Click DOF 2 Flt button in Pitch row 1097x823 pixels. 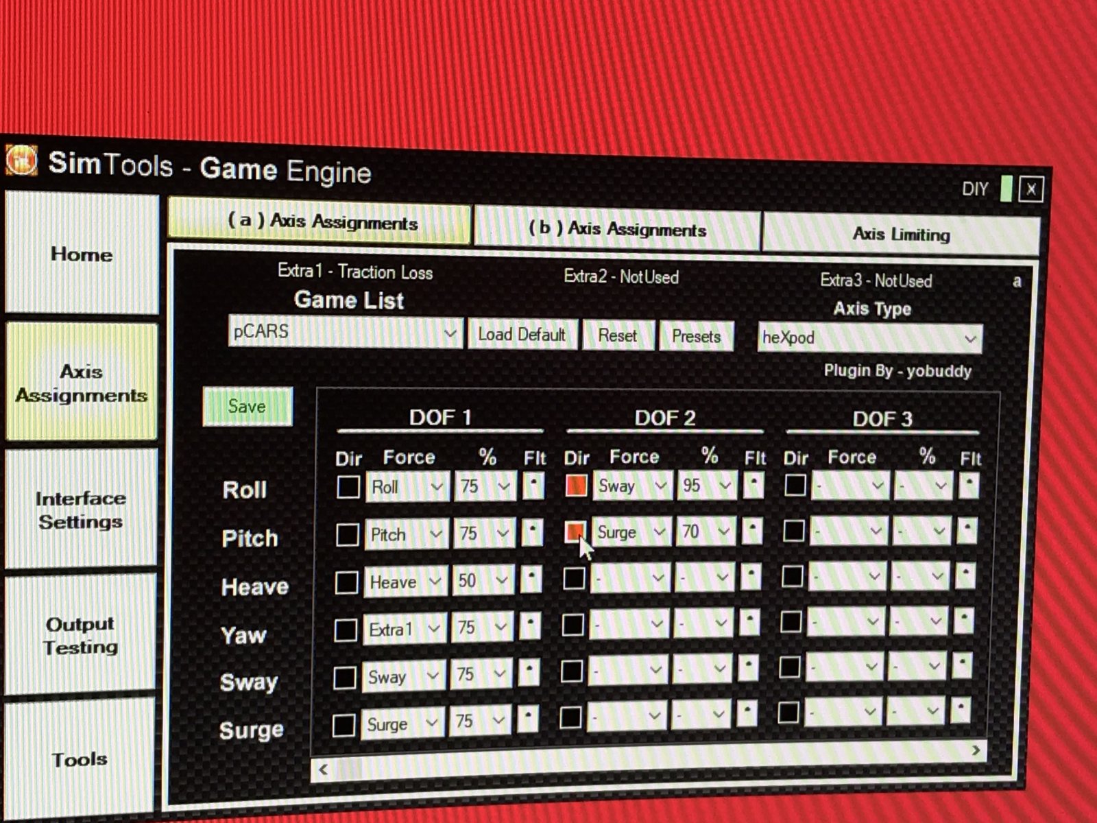pos(752,530)
